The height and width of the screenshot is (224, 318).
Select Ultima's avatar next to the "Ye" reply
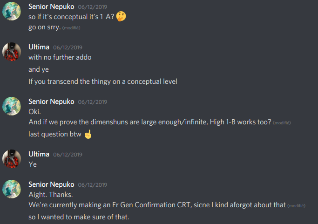click(12, 158)
